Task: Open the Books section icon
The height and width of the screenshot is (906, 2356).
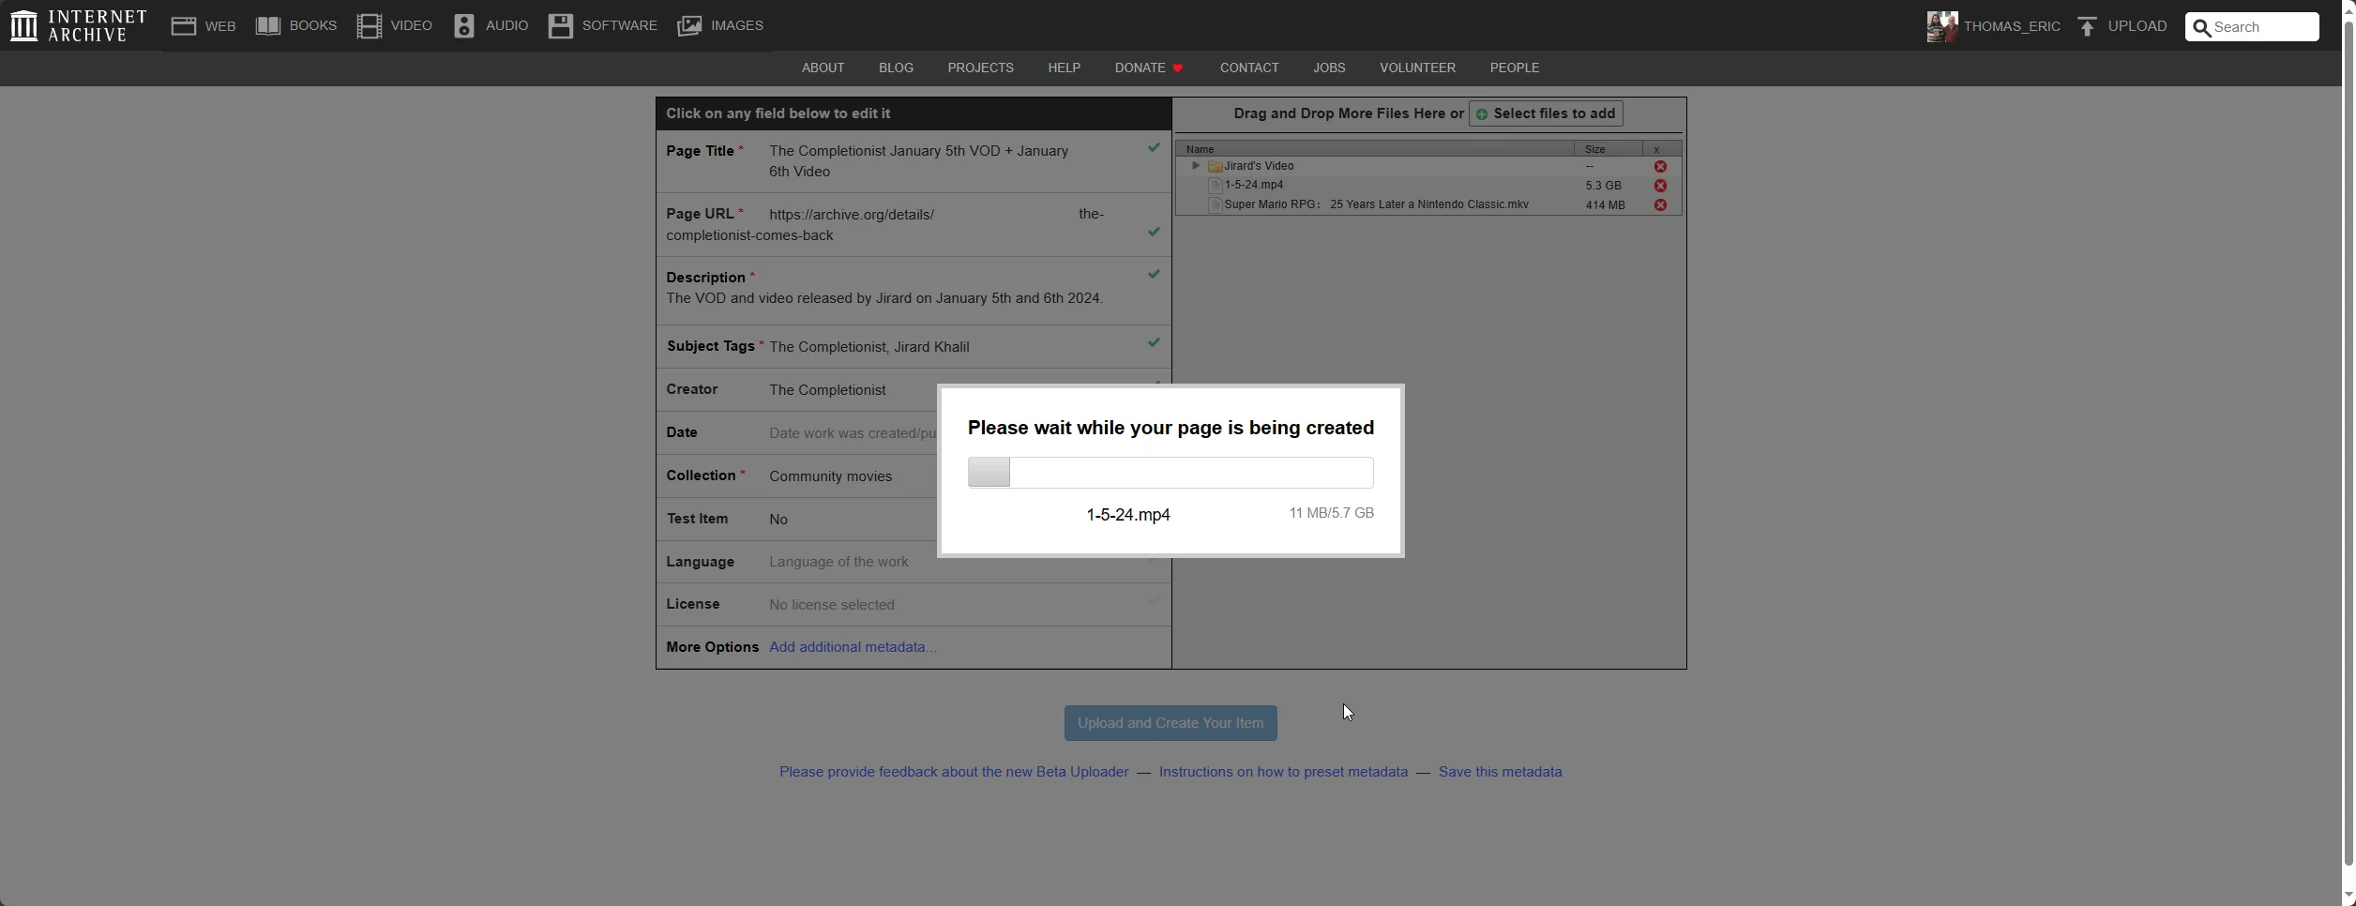Action: coord(268,26)
